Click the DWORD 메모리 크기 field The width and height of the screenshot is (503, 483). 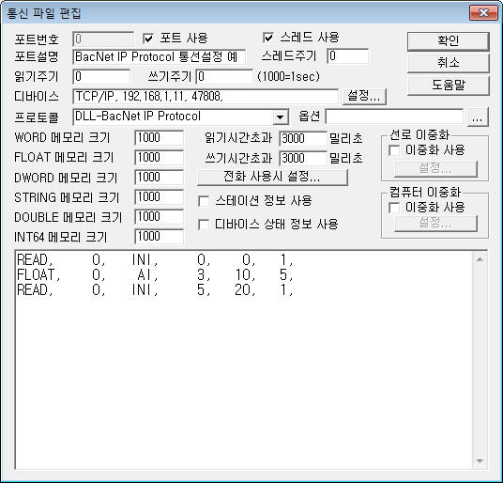click(x=160, y=178)
